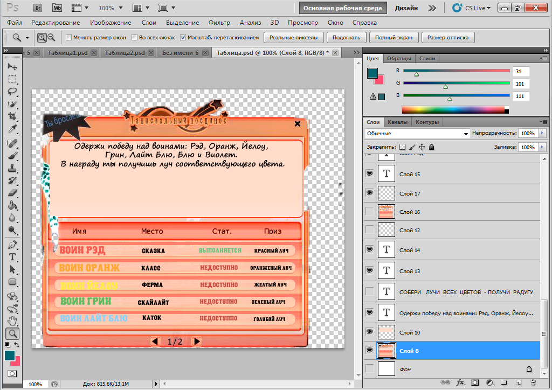
Task: Open the Слои menu
Action: pos(149,23)
